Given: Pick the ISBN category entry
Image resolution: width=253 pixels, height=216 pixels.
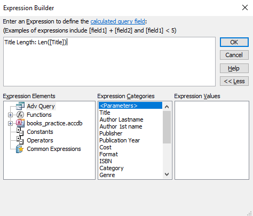Looking at the screenshot, I should pos(106,161).
